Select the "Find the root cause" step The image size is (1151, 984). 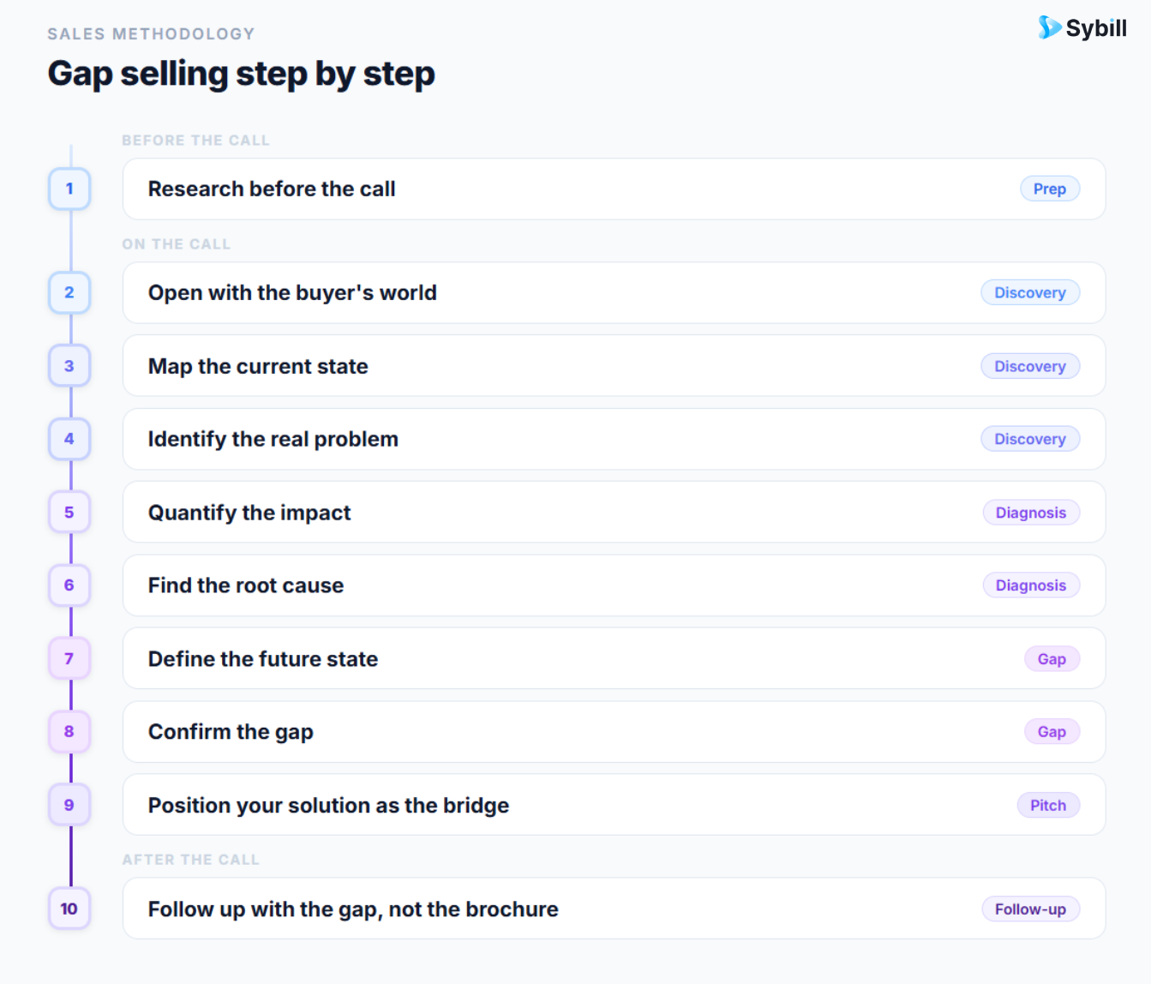click(x=614, y=585)
